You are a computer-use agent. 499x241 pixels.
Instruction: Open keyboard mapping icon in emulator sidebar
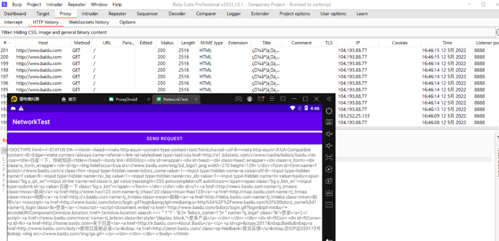point(329,122)
